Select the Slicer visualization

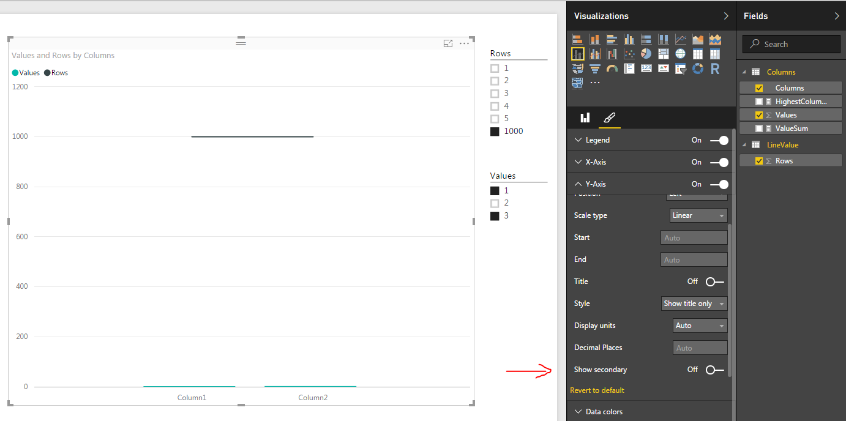[681, 69]
